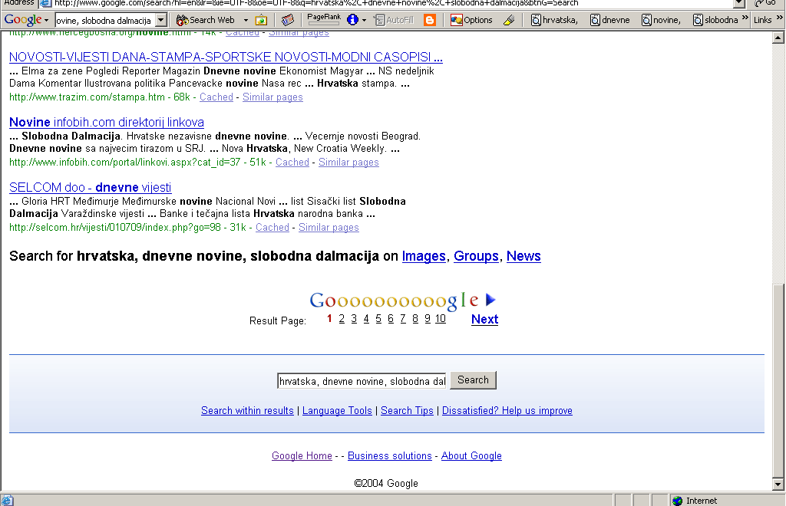Screen dimensions: 786x506
Task: Click the Go button beside address bar
Action: coord(766,3)
